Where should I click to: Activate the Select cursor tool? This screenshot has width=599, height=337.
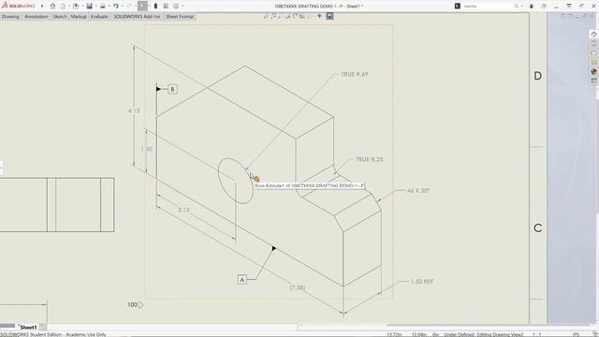[141, 7]
